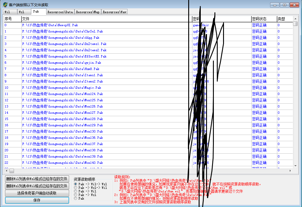Viewport: 302px width, 207px height.
Task: Select the Pak -> Wzl radio option
Action: tap(85, 195)
